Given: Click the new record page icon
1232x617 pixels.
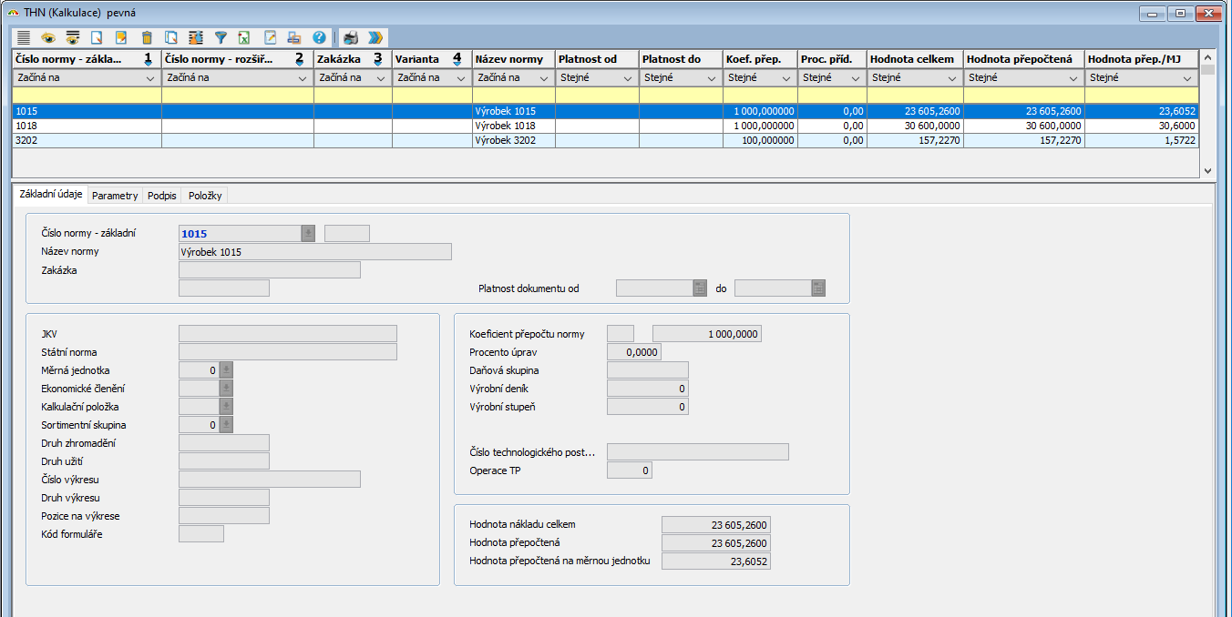Looking at the screenshot, I should click(97, 38).
